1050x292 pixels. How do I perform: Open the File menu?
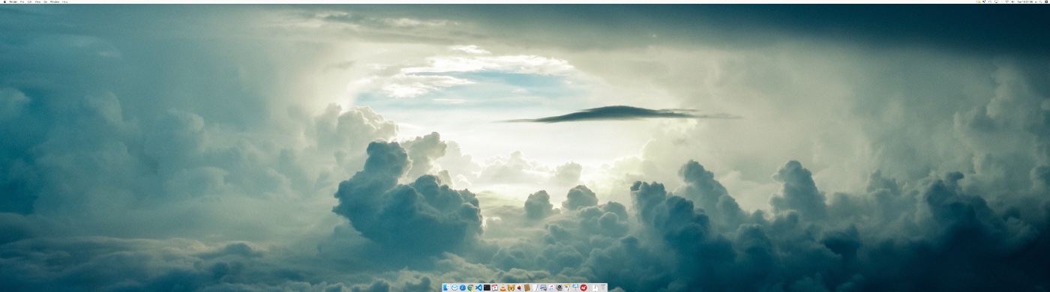(x=22, y=2)
